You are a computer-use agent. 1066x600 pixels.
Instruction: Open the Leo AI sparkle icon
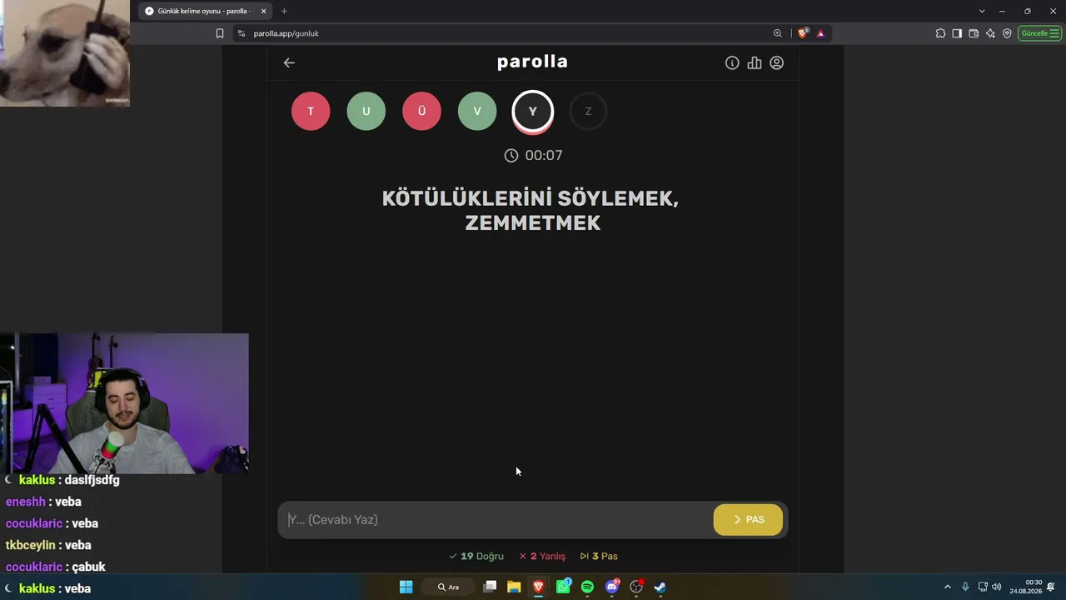(x=990, y=33)
